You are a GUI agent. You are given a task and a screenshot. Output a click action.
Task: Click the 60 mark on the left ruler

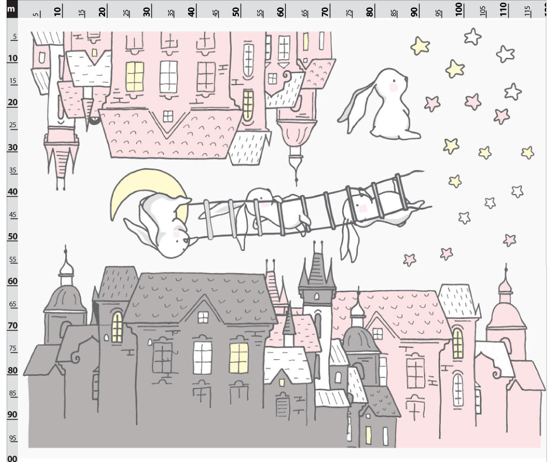12,281
